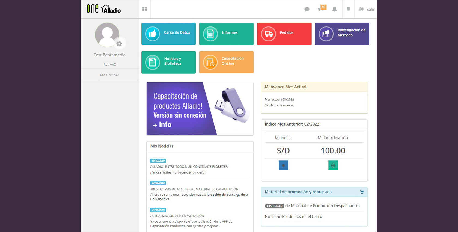Click the 21/05/2018 date tag
This screenshot has width=458, height=232.
tap(158, 210)
